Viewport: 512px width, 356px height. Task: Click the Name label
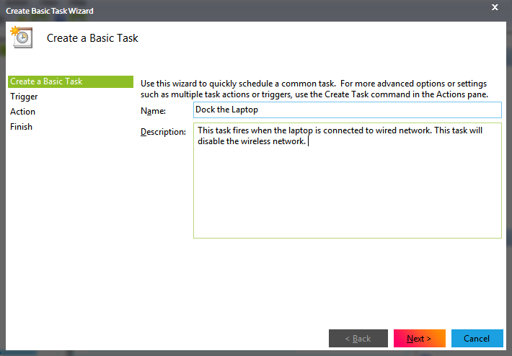(x=153, y=110)
